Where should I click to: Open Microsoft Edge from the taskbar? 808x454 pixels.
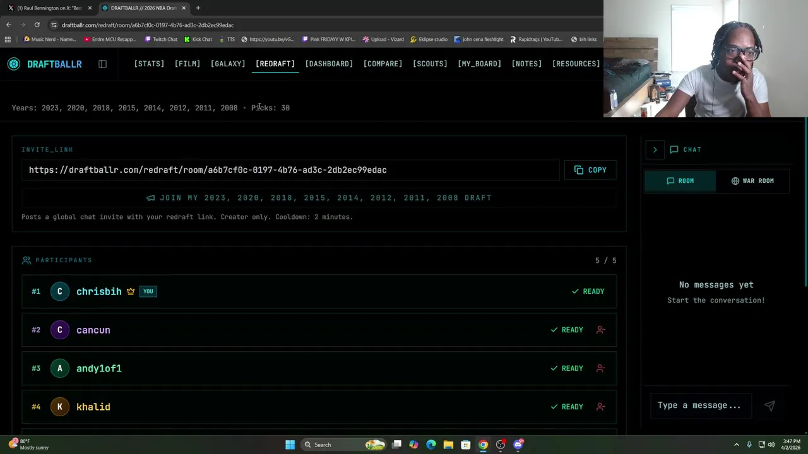pos(431,445)
